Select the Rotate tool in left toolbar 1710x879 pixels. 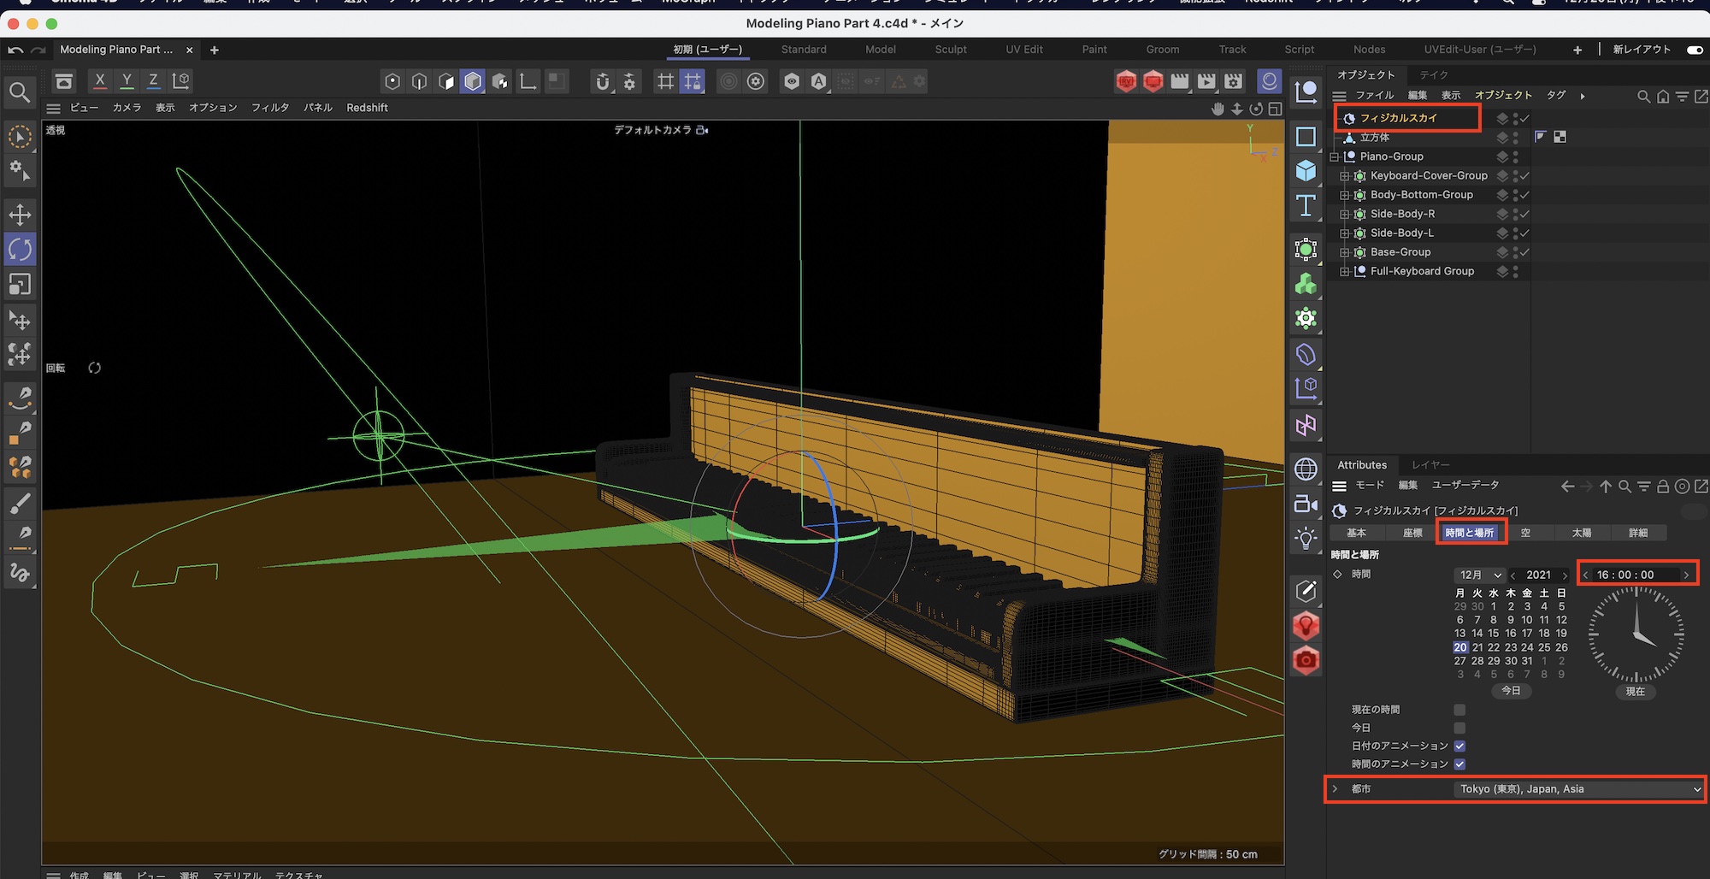click(x=20, y=250)
